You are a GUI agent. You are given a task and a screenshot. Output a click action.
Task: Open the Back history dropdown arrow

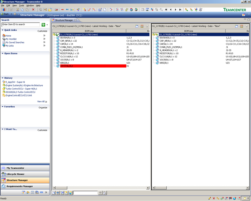tap(11, 14)
